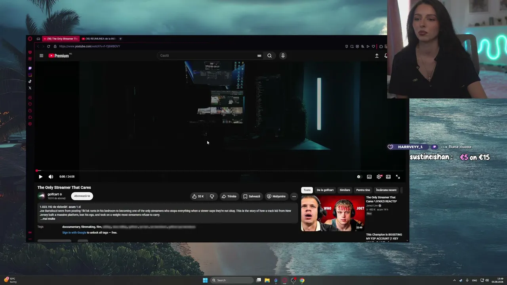Subscribe with the Abonează-te button
This screenshot has width=507, height=285.
pos(82,196)
